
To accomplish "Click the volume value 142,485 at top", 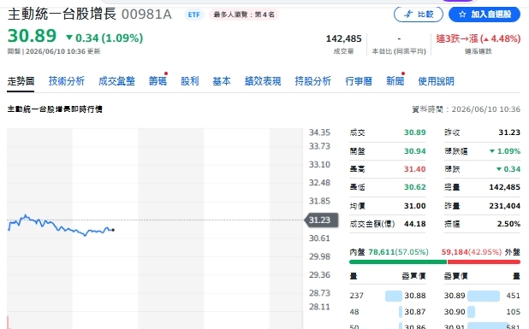I will pyautogui.click(x=343, y=38).
